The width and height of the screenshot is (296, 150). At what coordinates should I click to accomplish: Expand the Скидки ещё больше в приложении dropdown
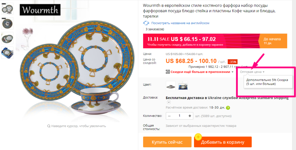[x=202, y=72]
